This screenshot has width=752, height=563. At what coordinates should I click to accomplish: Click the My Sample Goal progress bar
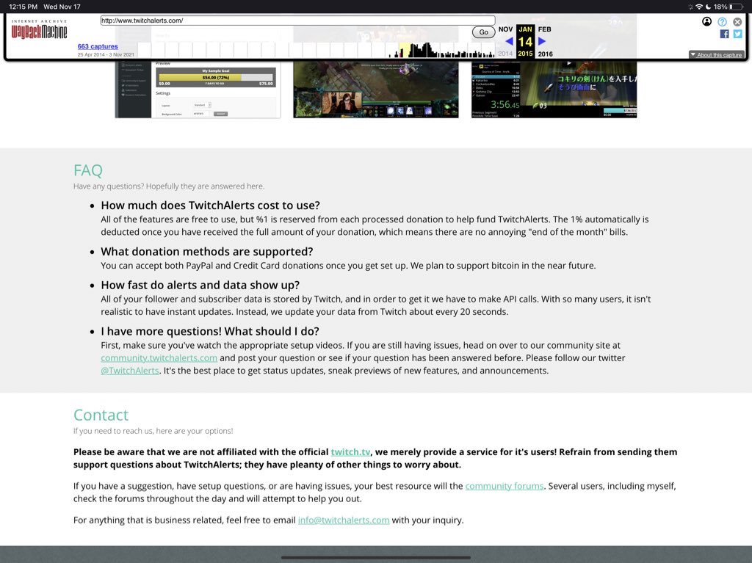click(216, 77)
